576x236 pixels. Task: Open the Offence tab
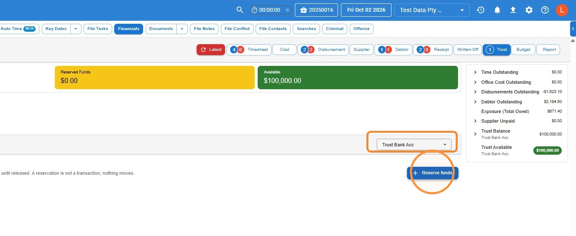361,29
